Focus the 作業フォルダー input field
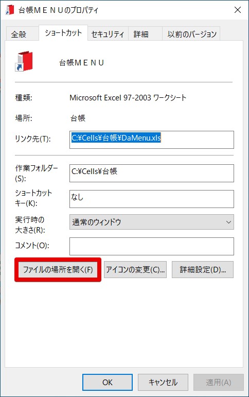The width and height of the screenshot is (249, 397). coord(152,173)
